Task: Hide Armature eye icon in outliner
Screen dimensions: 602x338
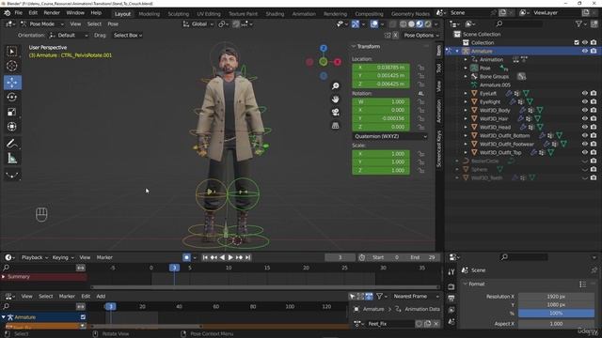Action: [x=585, y=51]
